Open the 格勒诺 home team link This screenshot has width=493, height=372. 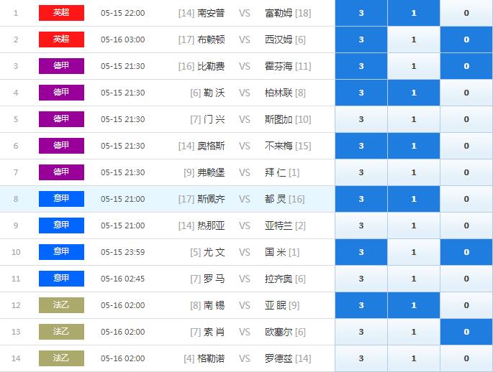[x=210, y=358]
